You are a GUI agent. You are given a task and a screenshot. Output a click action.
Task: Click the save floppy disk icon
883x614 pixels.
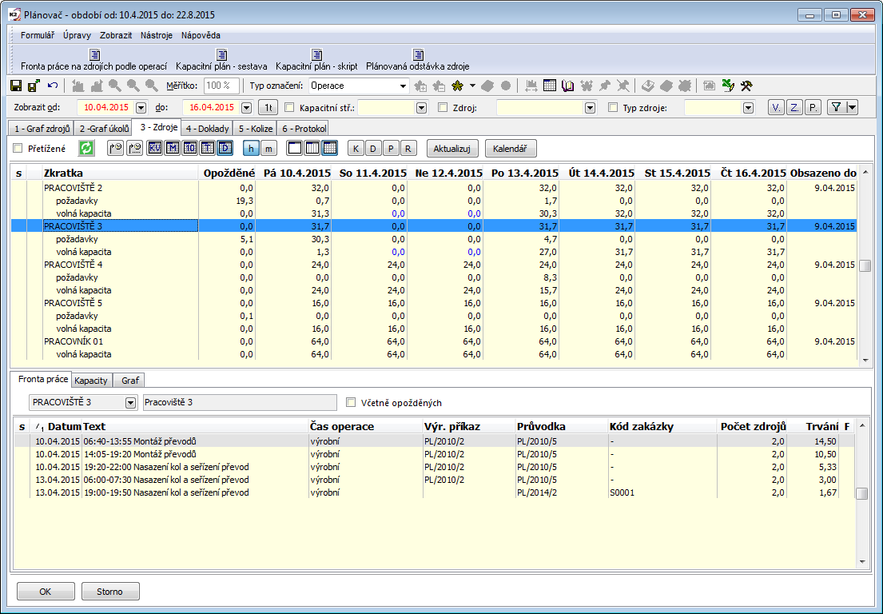[x=16, y=86]
